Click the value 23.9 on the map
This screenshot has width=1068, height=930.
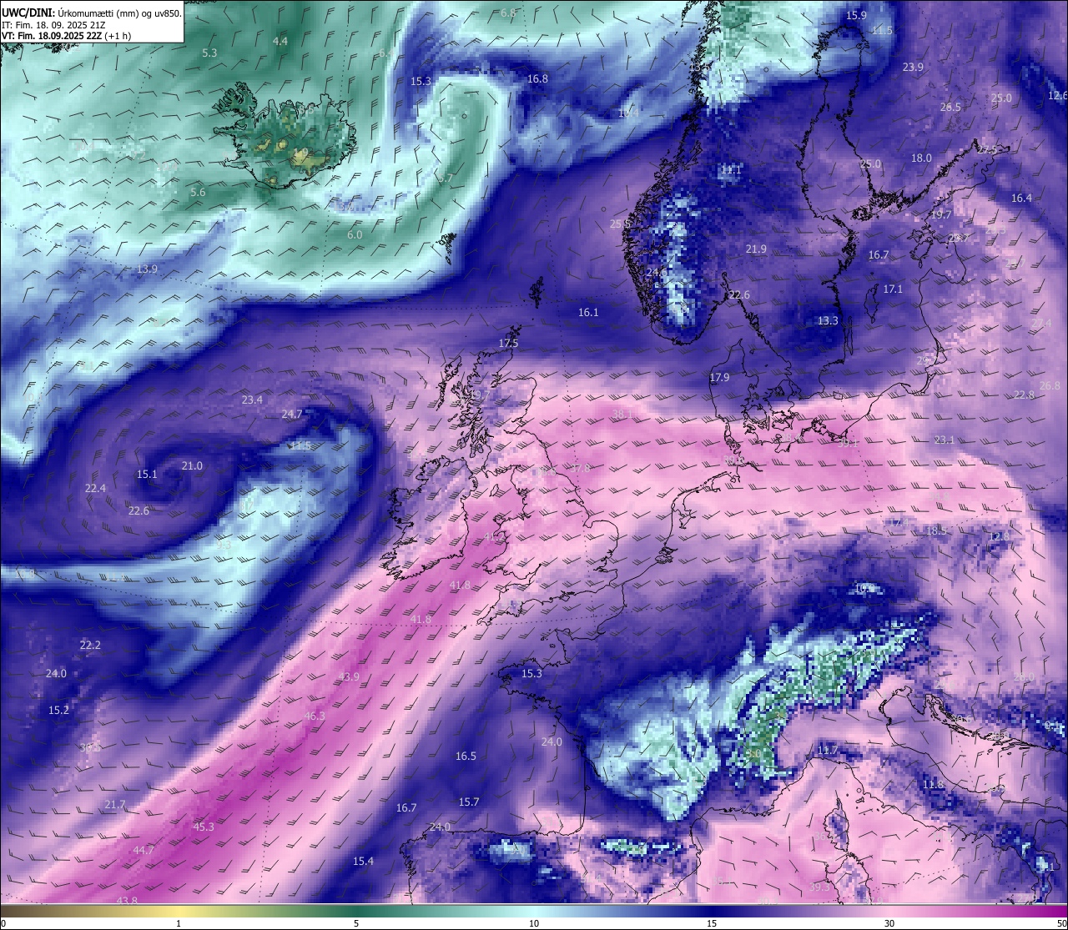(x=913, y=67)
